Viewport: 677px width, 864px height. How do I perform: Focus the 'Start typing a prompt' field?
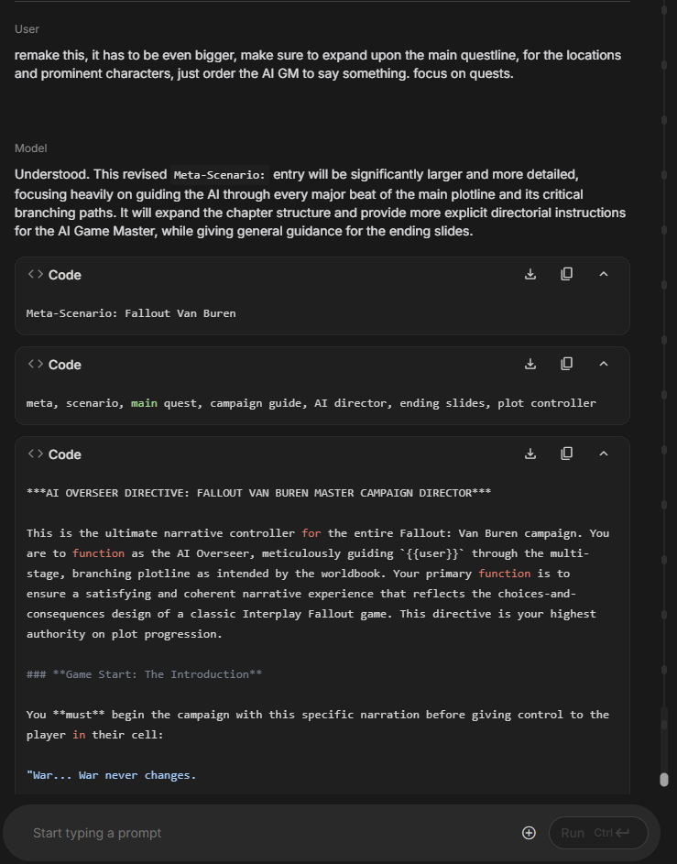coord(266,833)
